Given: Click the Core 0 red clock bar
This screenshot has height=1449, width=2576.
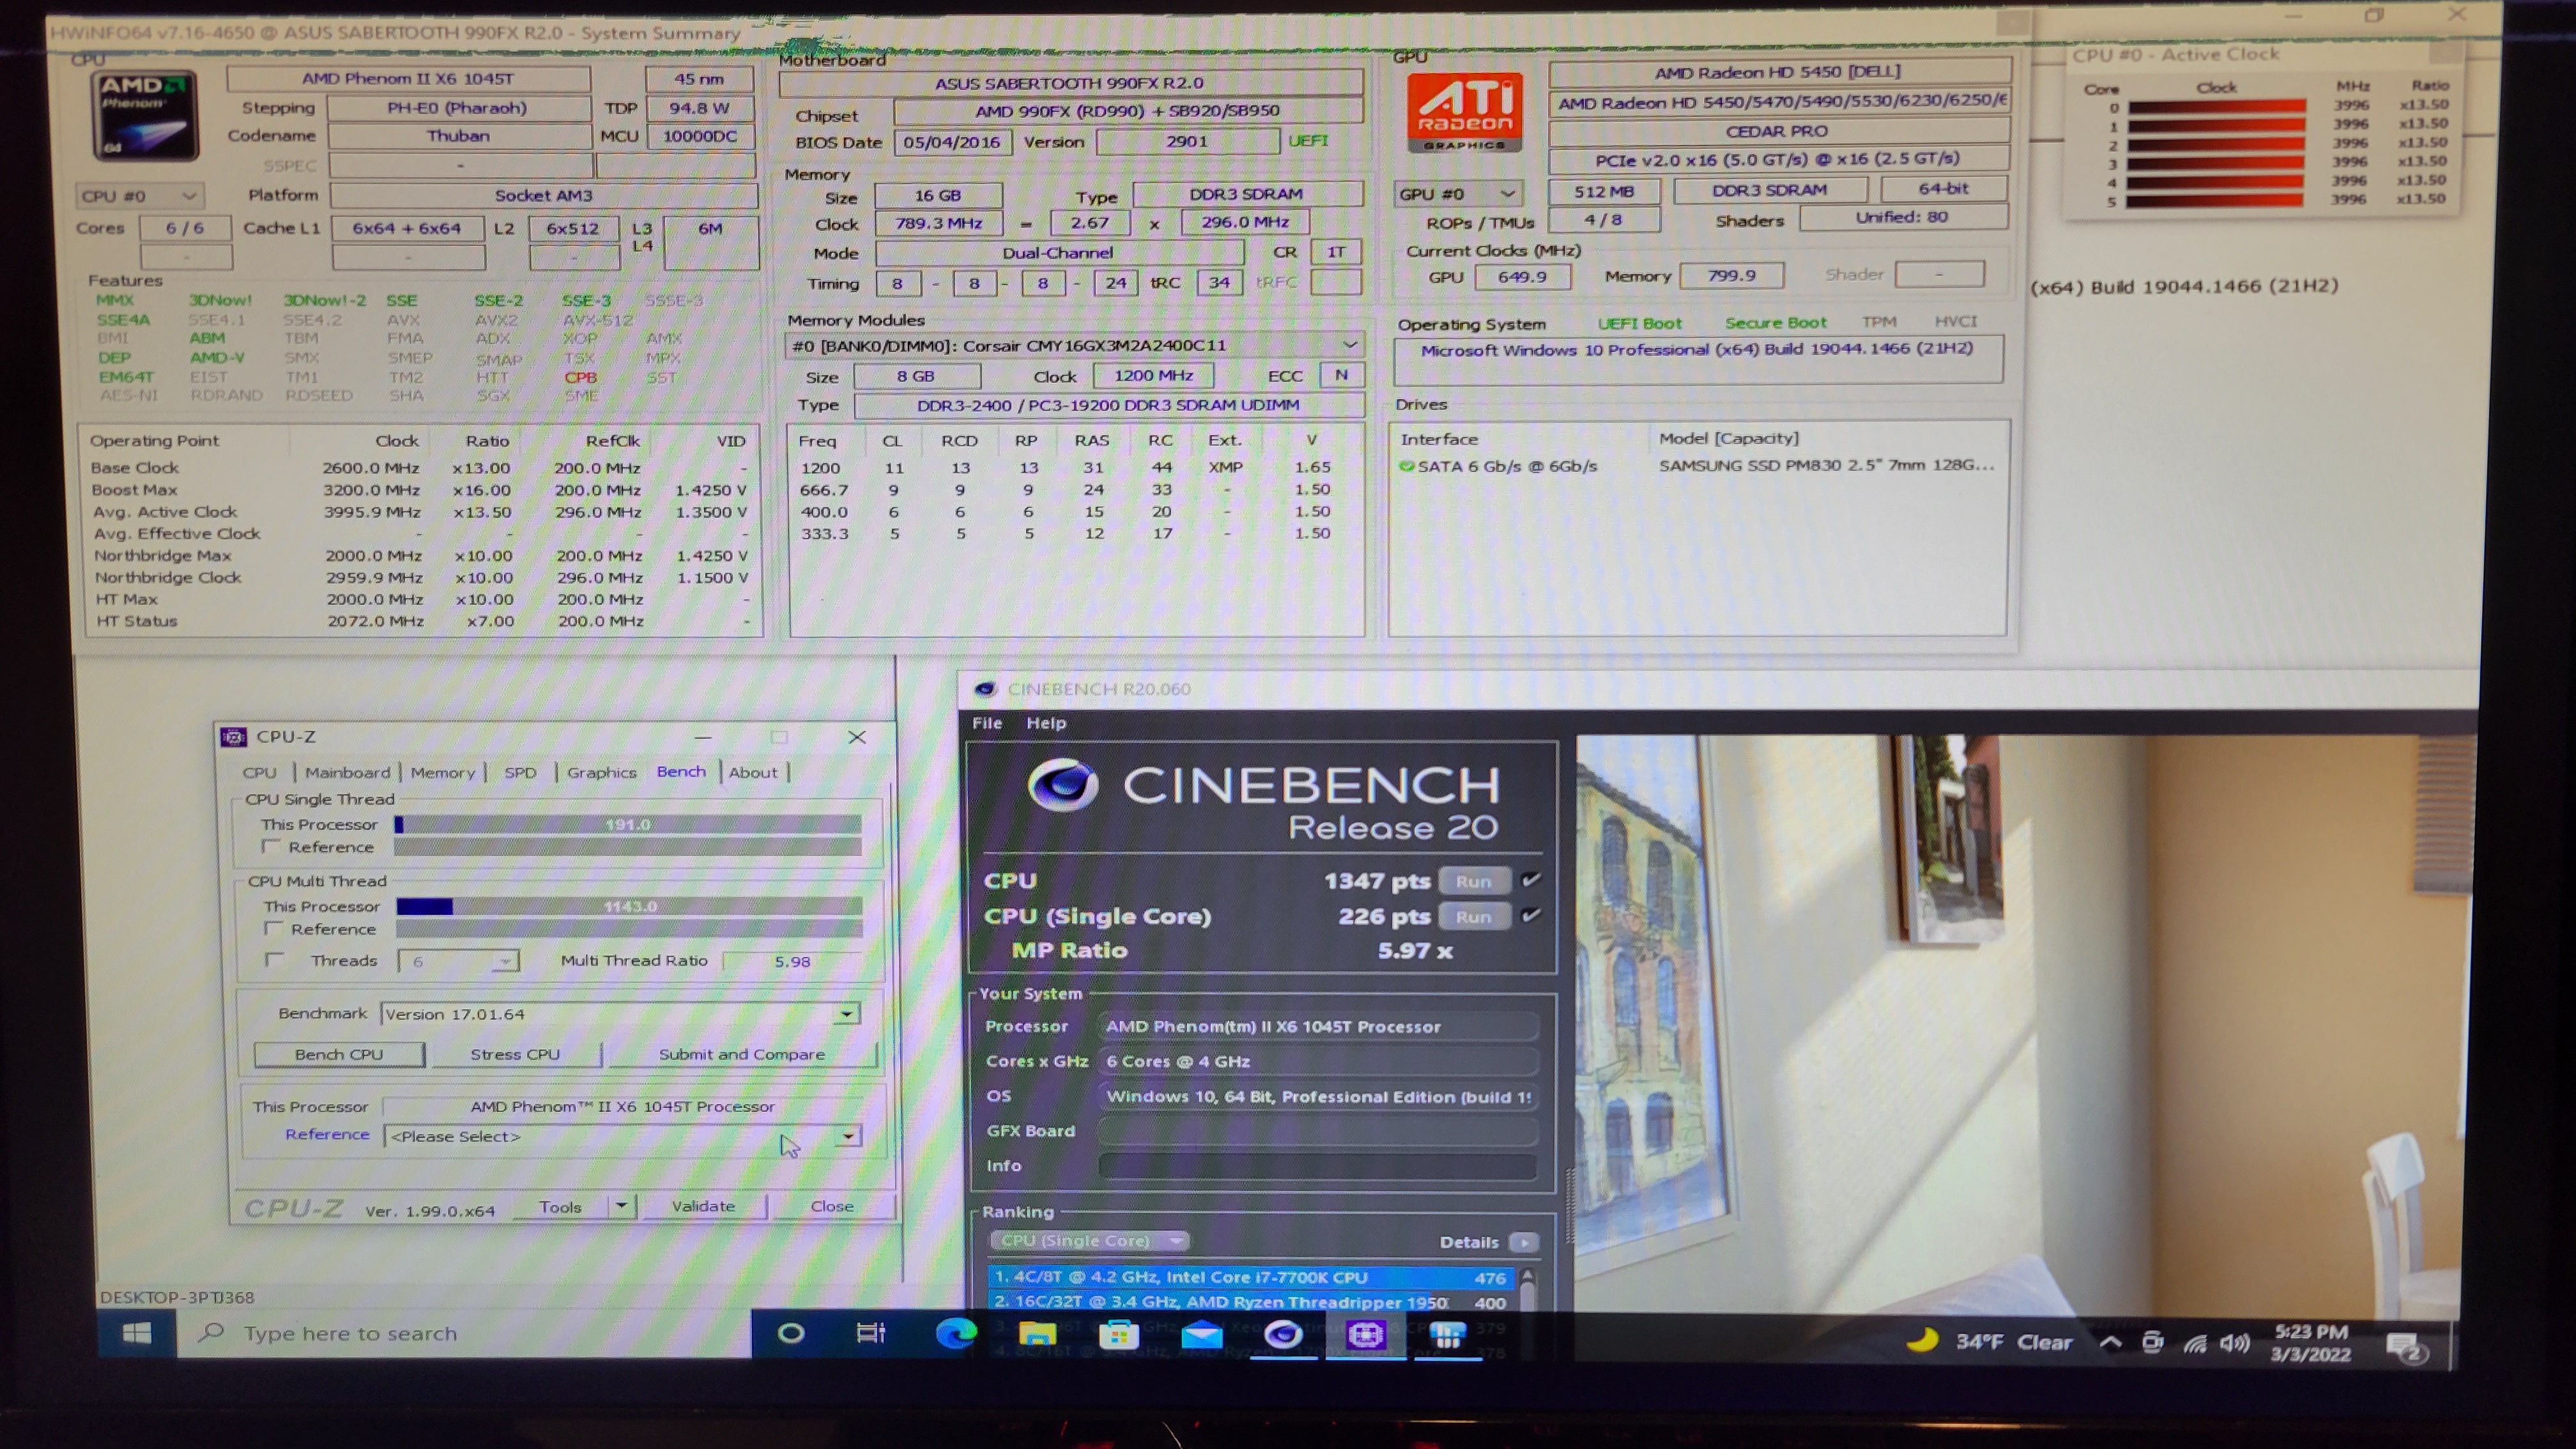Looking at the screenshot, I should (x=2216, y=106).
